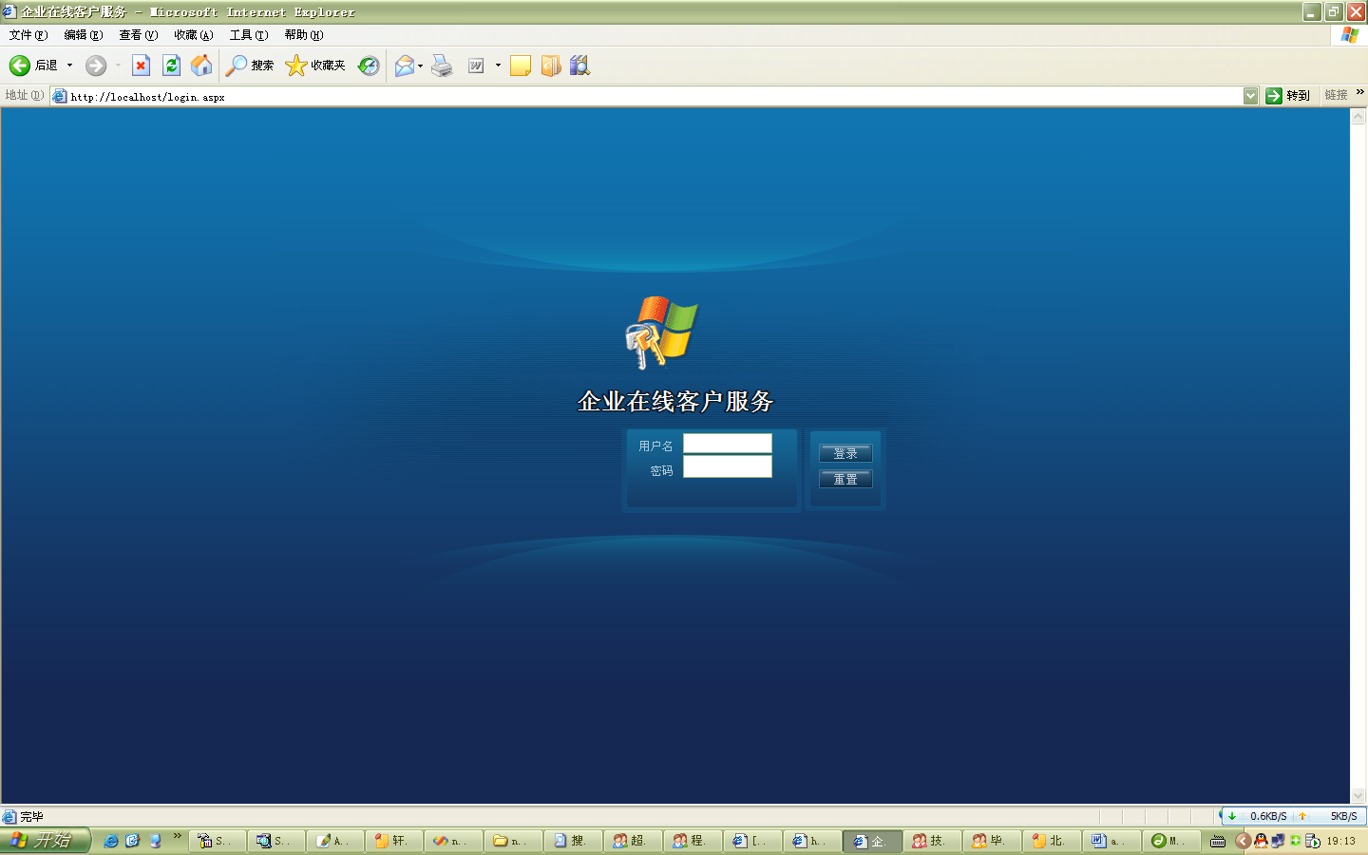The height and width of the screenshot is (855, 1368).
Task: Click the 密码 password input field
Action: click(x=727, y=467)
